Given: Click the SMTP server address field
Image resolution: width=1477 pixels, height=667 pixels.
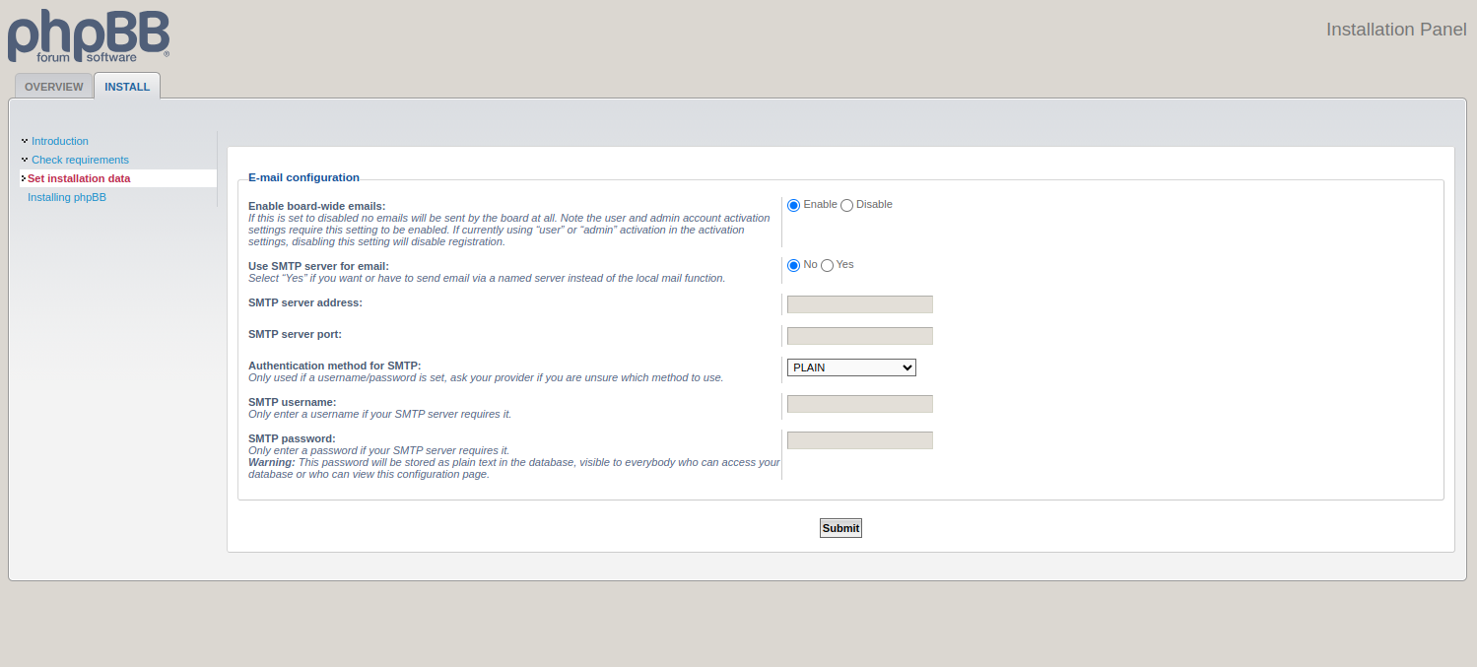Looking at the screenshot, I should click(859, 304).
